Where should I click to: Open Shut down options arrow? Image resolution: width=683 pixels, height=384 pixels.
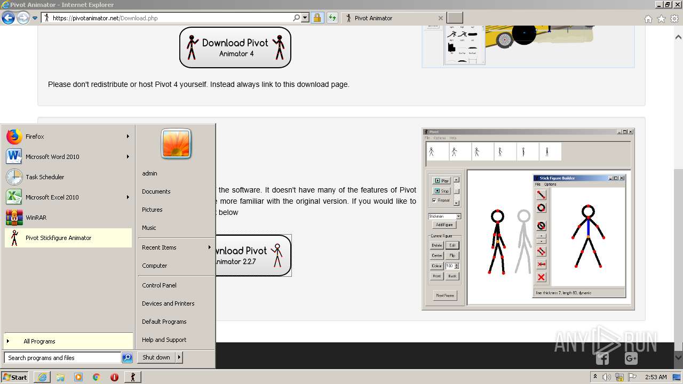[179, 357]
